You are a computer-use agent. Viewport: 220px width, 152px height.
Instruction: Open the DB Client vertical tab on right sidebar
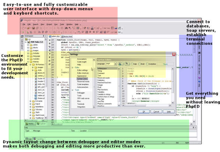point(199,69)
